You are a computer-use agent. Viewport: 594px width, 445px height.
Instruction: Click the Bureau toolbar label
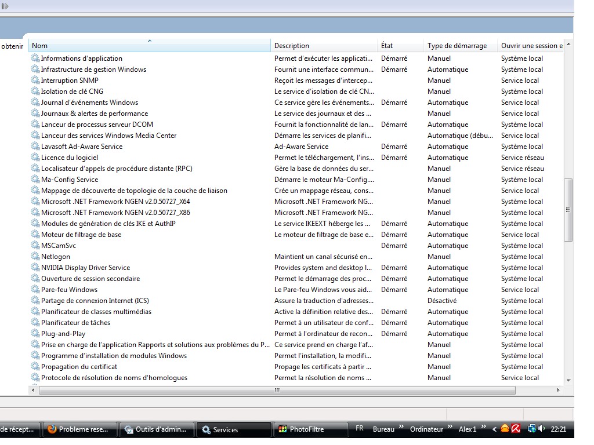383,429
